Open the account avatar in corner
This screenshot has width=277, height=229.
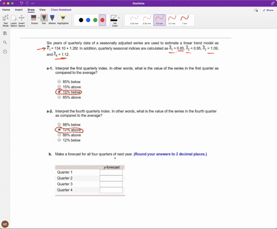tap(5, 224)
